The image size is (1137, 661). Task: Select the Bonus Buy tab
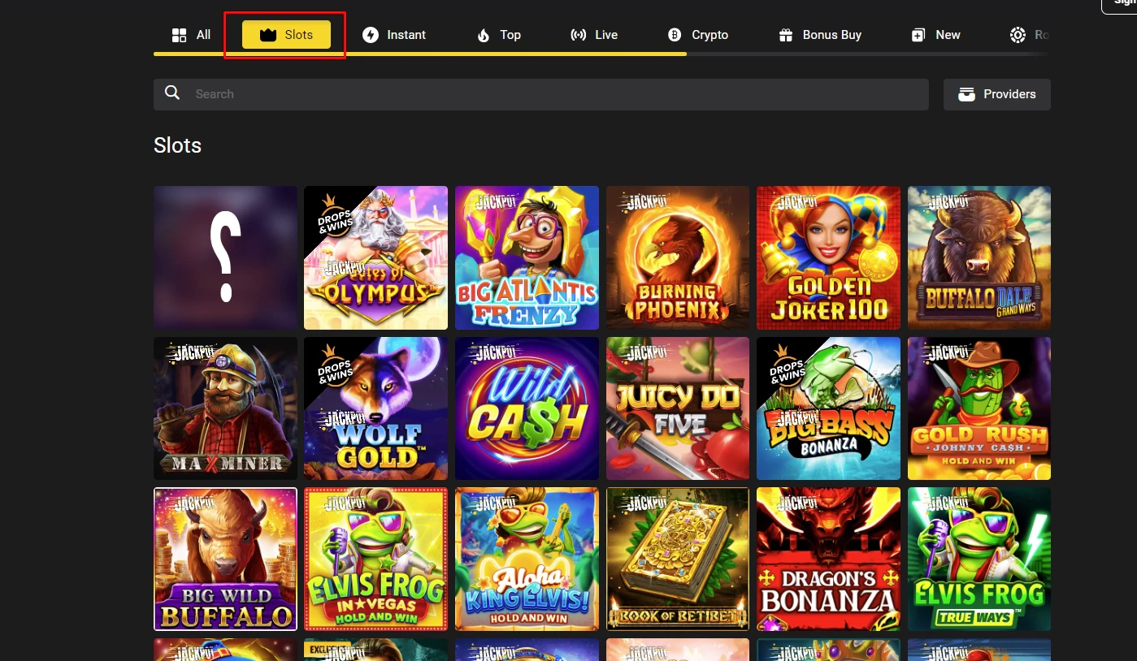coord(820,35)
